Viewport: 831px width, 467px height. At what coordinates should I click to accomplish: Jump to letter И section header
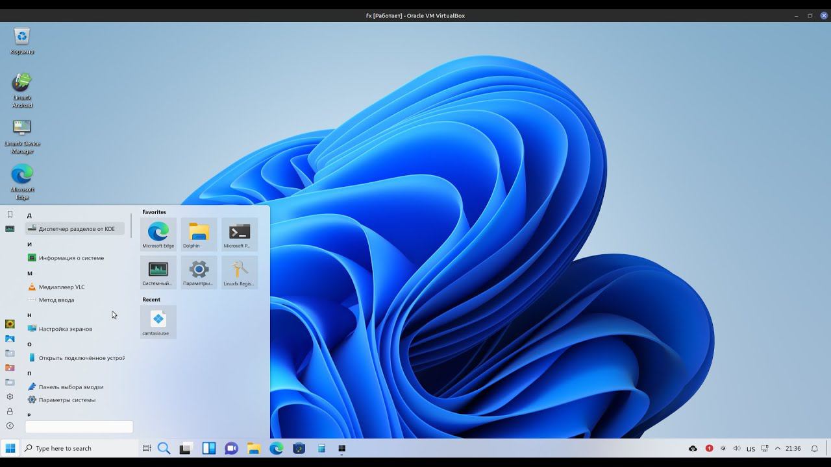29,245
